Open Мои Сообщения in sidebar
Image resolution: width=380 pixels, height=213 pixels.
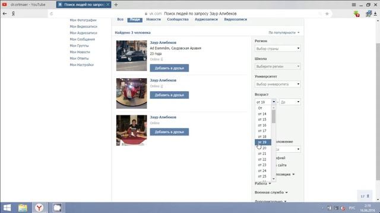82,40
